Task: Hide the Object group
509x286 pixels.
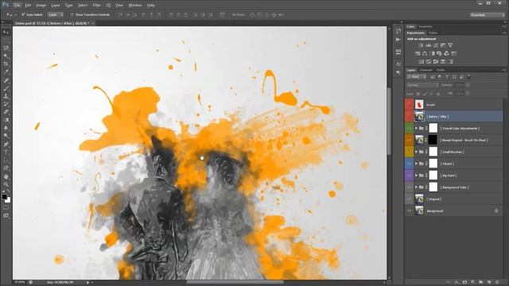Action: coord(409,164)
